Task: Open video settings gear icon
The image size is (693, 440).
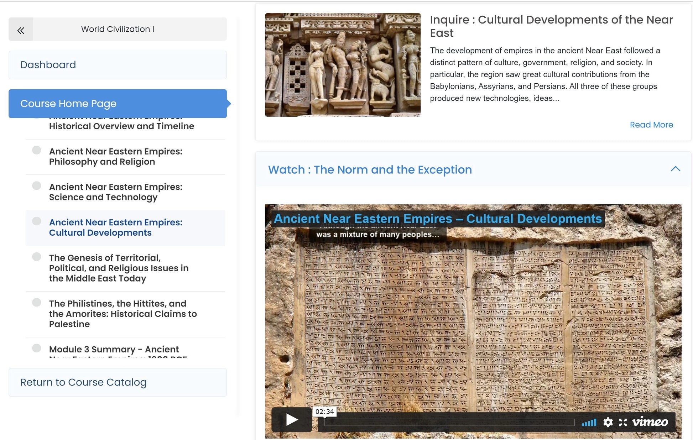Action: tap(608, 422)
